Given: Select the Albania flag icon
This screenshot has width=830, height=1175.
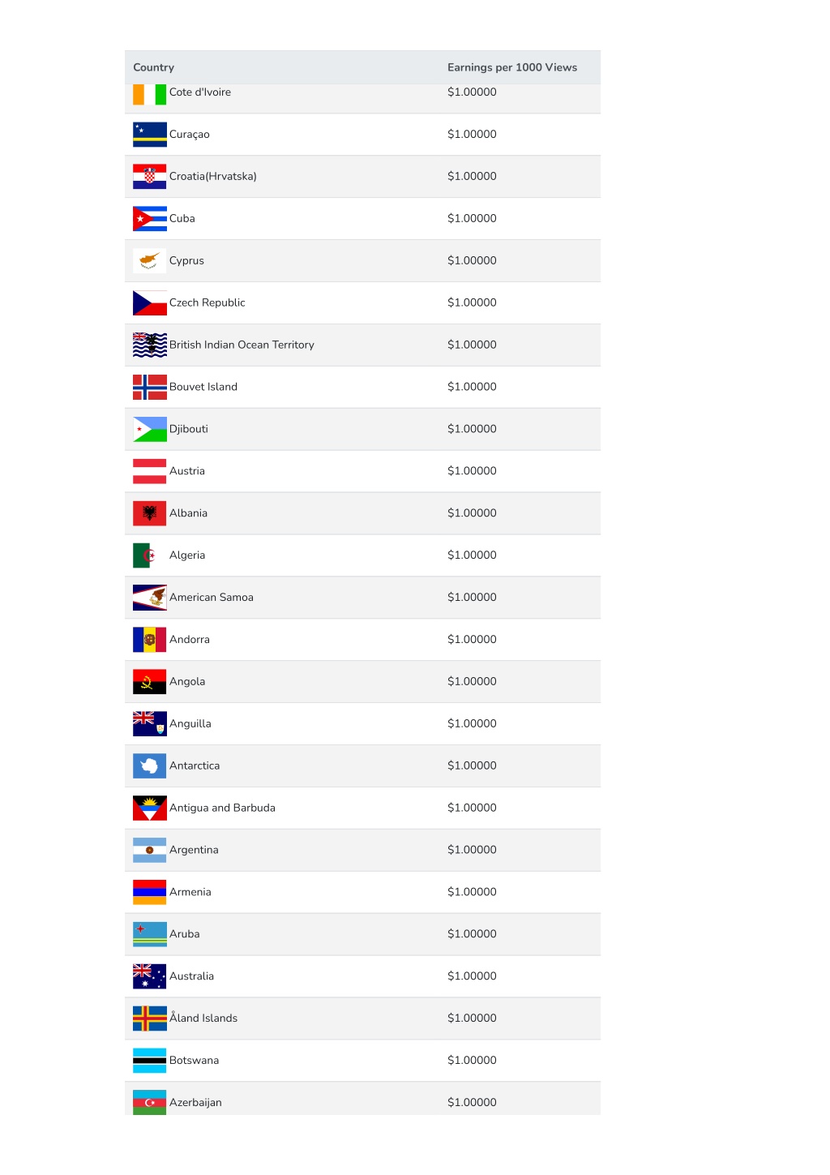Looking at the screenshot, I should 150,513.
